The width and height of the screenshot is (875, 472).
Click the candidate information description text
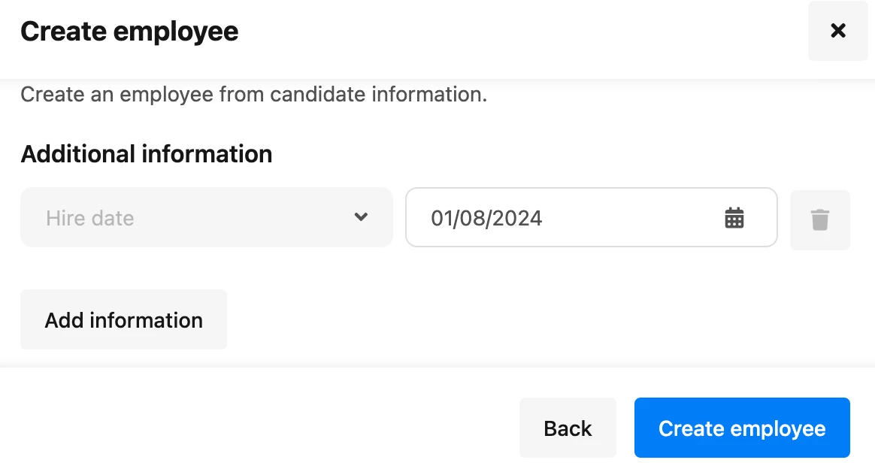click(254, 94)
